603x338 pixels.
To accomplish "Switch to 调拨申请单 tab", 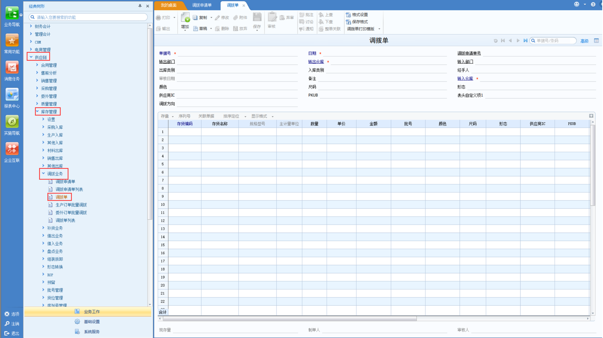I will tap(202, 5).
